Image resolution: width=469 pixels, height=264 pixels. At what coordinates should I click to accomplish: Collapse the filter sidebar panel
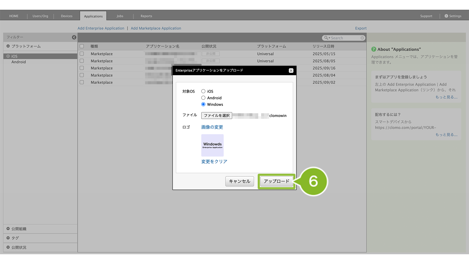(x=74, y=37)
